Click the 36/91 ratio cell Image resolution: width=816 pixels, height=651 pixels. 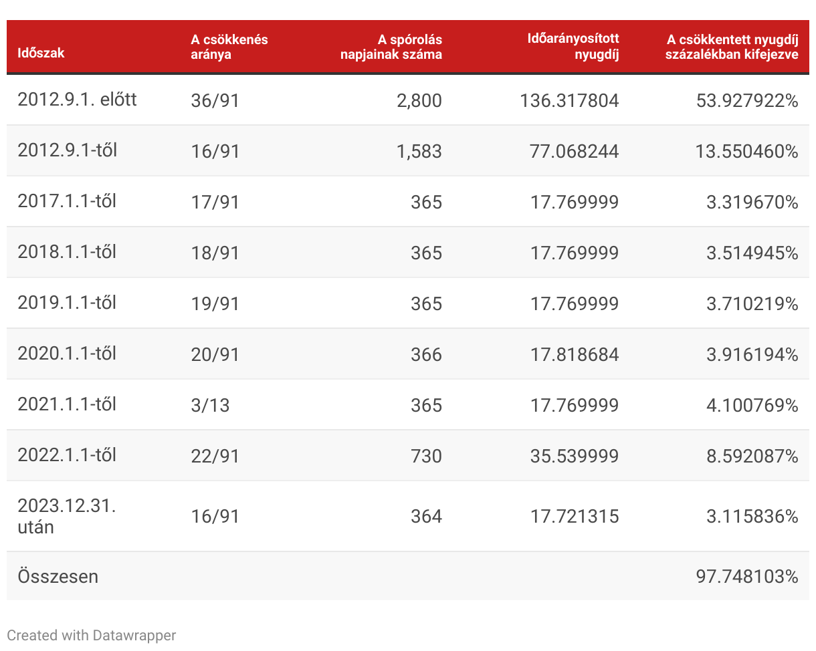pyautogui.click(x=215, y=100)
